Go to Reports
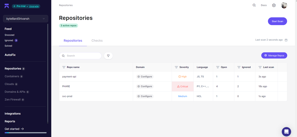 coord(10,121)
